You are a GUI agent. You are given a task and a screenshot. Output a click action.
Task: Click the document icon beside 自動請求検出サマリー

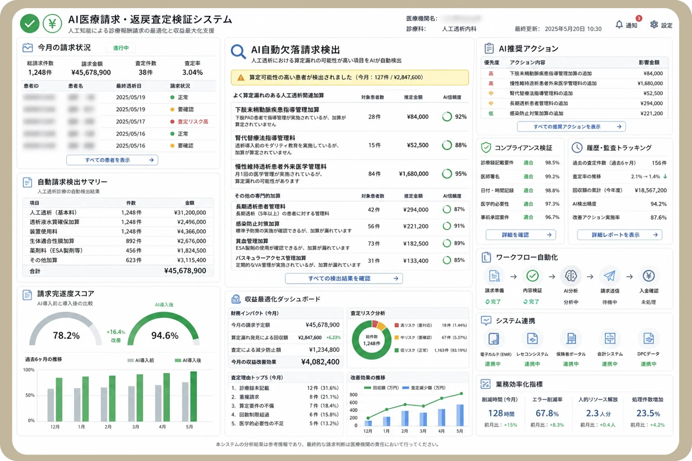[x=27, y=182]
